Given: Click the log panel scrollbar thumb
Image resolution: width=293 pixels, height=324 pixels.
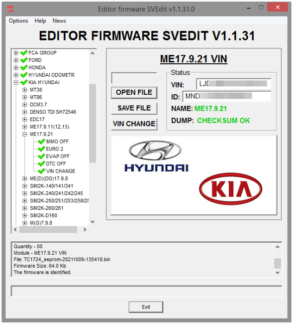Looking at the screenshot, I should click(x=278, y=263).
